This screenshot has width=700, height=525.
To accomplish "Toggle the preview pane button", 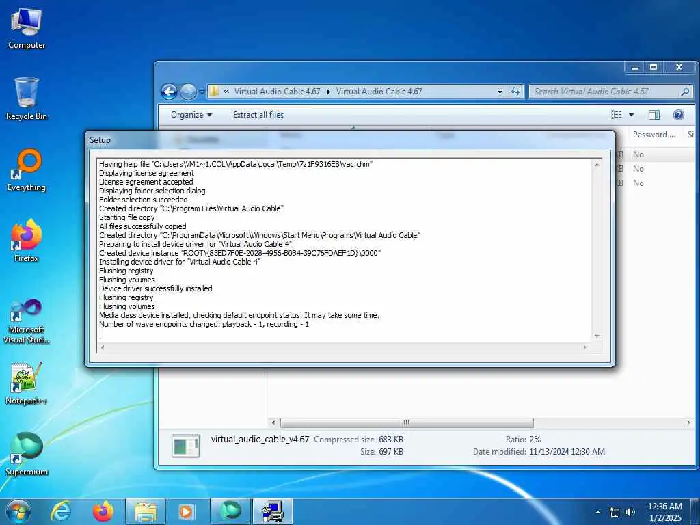I will (x=654, y=115).
